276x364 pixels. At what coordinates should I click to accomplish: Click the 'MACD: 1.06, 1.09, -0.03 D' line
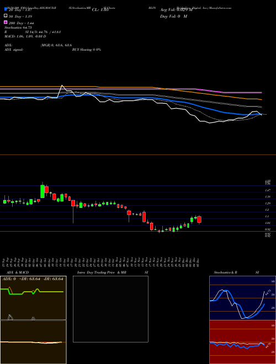[x=25, y=36]
